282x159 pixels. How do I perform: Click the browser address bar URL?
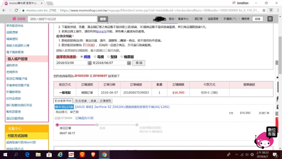click(x=160, y=11)
